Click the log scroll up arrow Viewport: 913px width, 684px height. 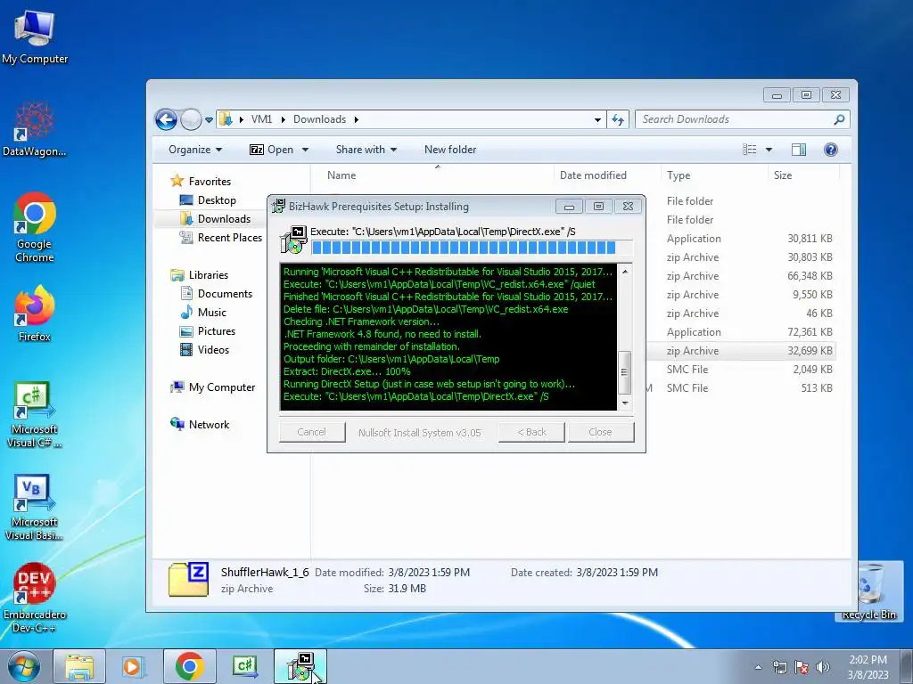coord(625,272)
